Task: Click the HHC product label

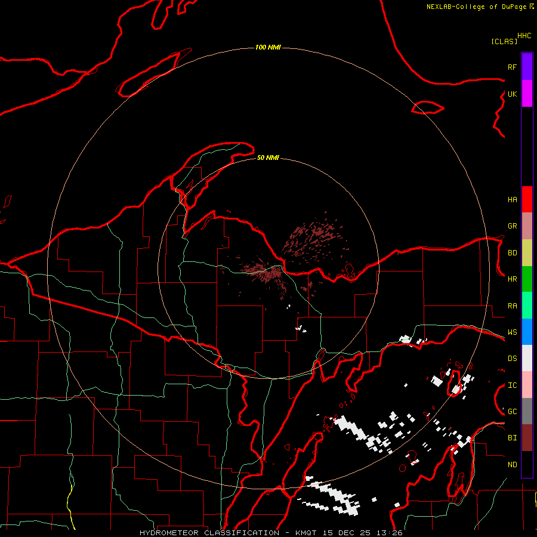Action: (524, 36)
